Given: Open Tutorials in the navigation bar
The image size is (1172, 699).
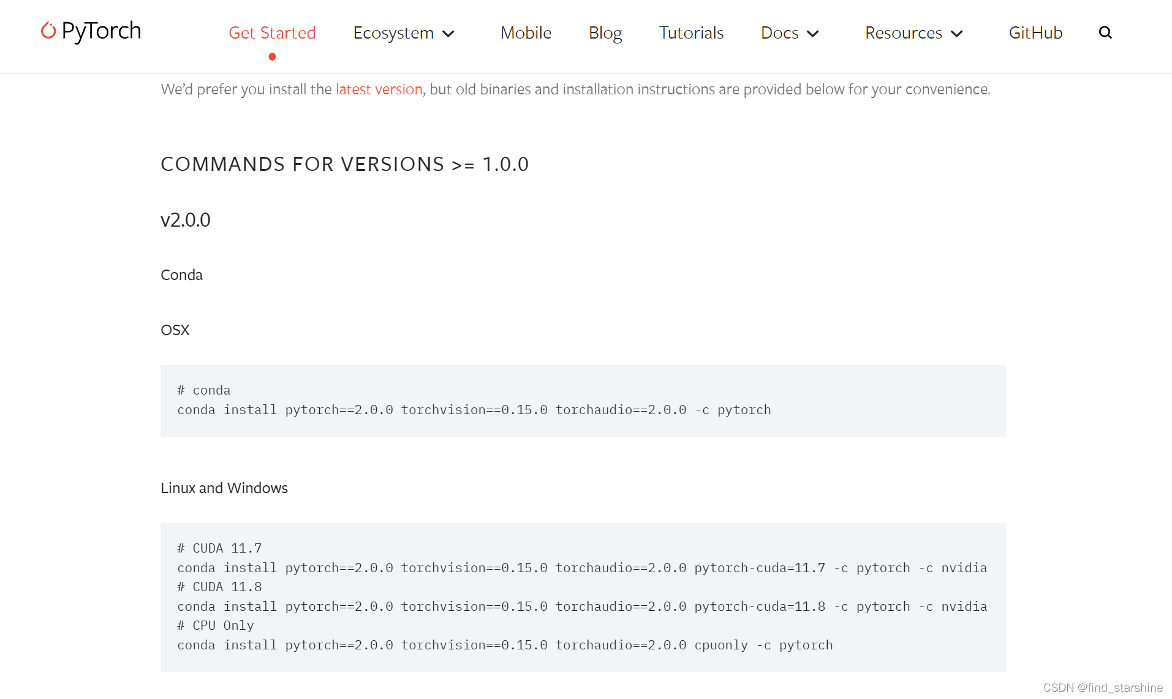Looking at the screenshot, I should tap(691, 32).
